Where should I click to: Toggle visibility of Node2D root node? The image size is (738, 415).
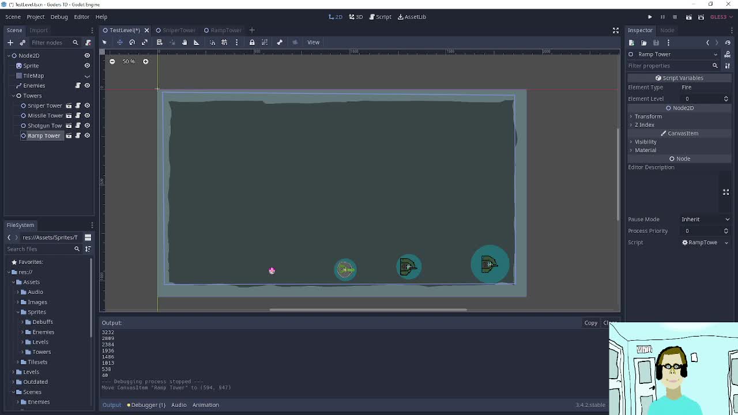coord(87,55)
